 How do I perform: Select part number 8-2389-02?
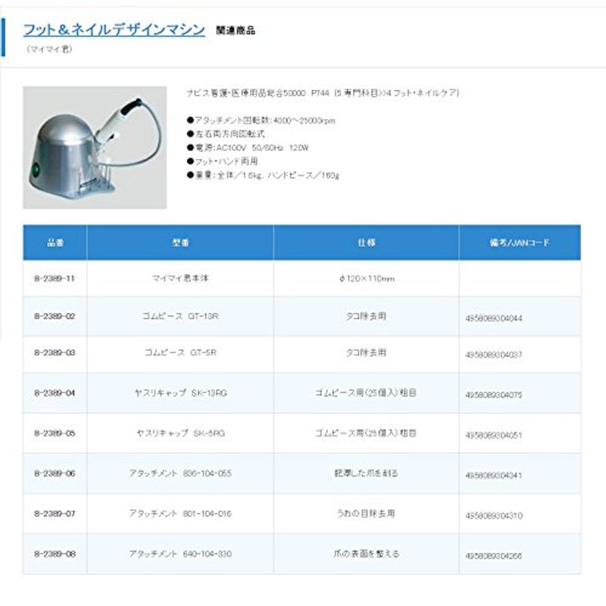coord(55,317)
